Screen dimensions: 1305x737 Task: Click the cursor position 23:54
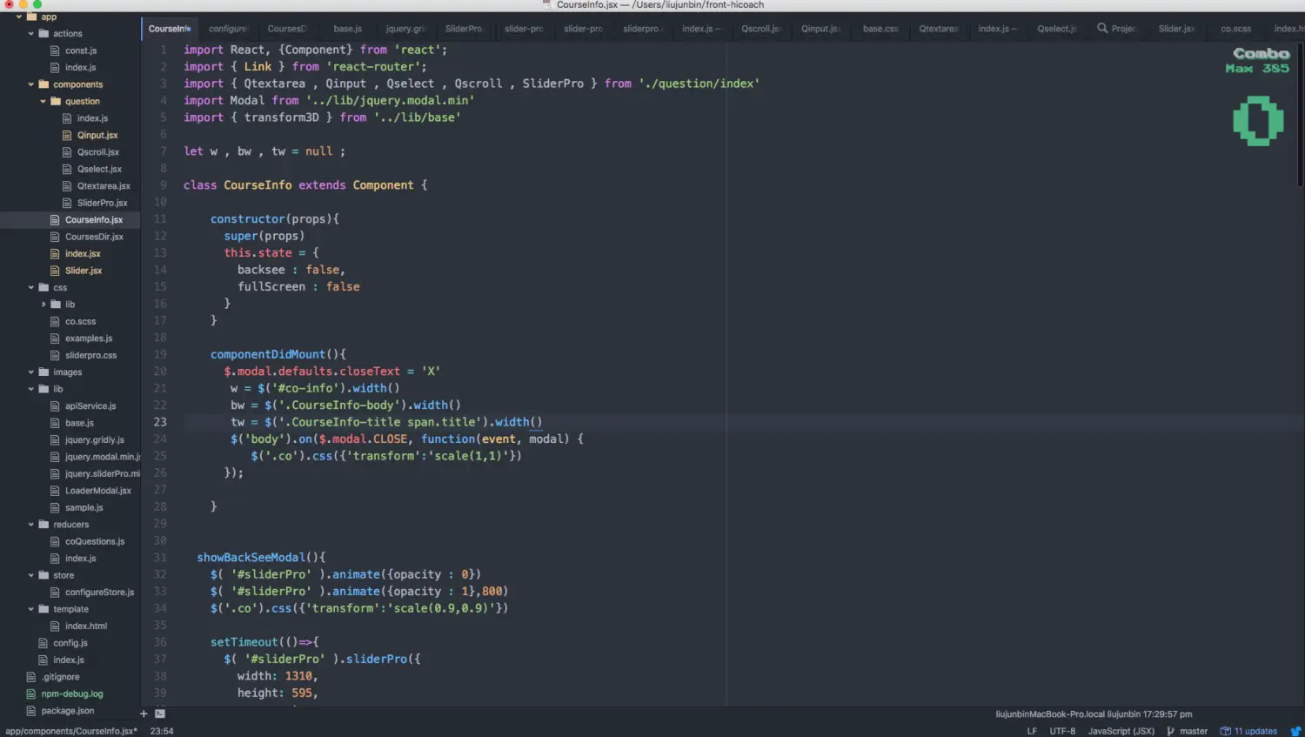click(162, 731)
